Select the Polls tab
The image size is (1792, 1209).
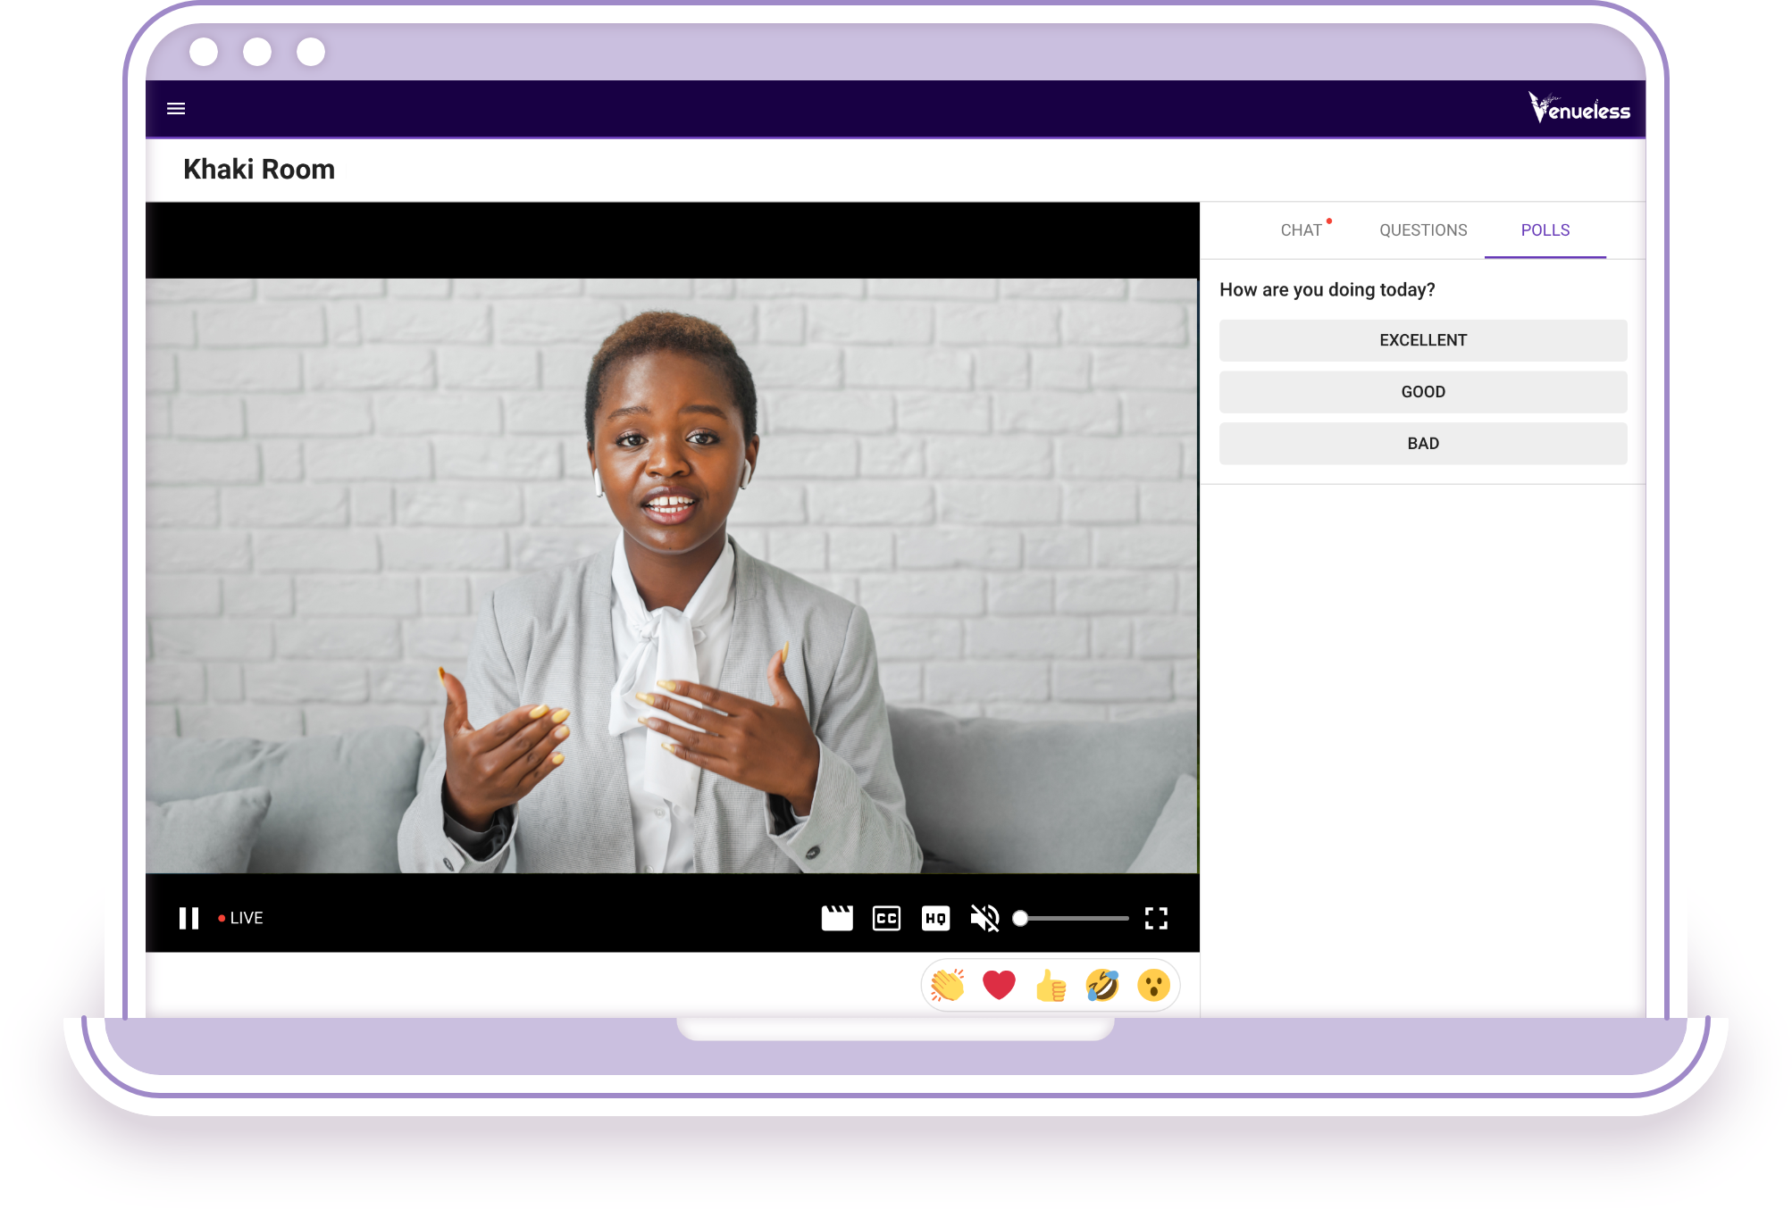(x=1545, y=230)
